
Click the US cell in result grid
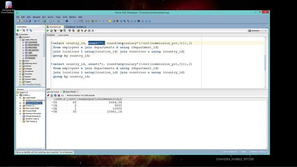[x=55, y=103]
